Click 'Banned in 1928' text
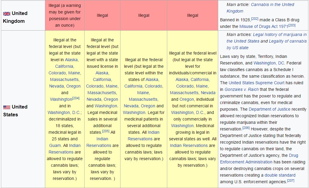 coord(235,20)
